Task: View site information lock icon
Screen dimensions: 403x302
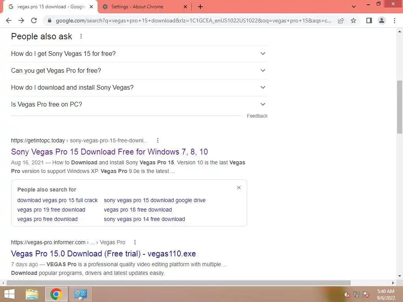Action: coord(50,20)
